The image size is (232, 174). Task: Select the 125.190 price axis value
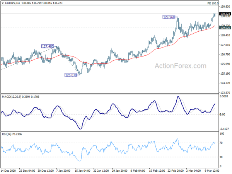coord(225,73)
